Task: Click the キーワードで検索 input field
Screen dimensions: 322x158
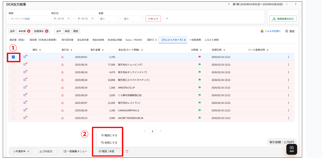Action: click(28, 19)
